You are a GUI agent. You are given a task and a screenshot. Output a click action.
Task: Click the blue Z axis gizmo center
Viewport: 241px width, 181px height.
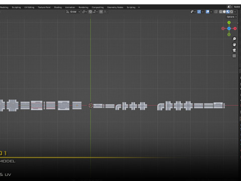tap(229, 29)
